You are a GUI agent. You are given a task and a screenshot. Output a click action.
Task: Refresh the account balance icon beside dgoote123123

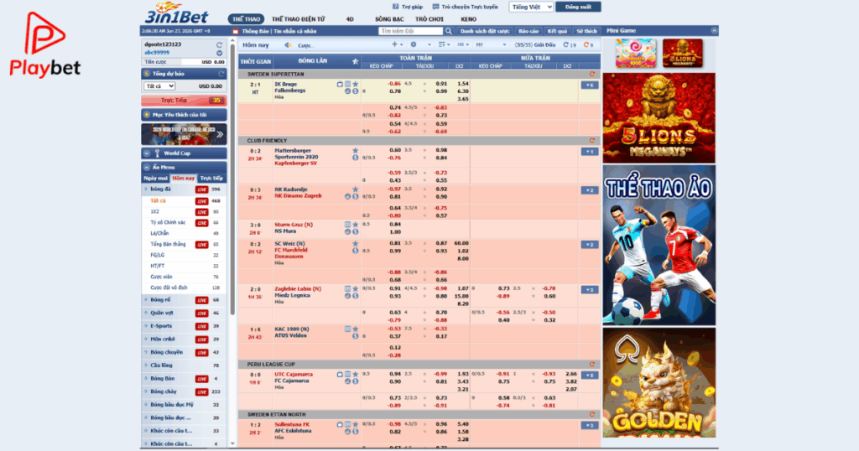pyautogui.click(x=220, y=45)
